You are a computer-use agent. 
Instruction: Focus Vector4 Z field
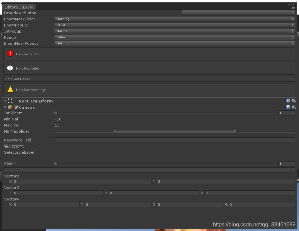(x=190, y=205)
